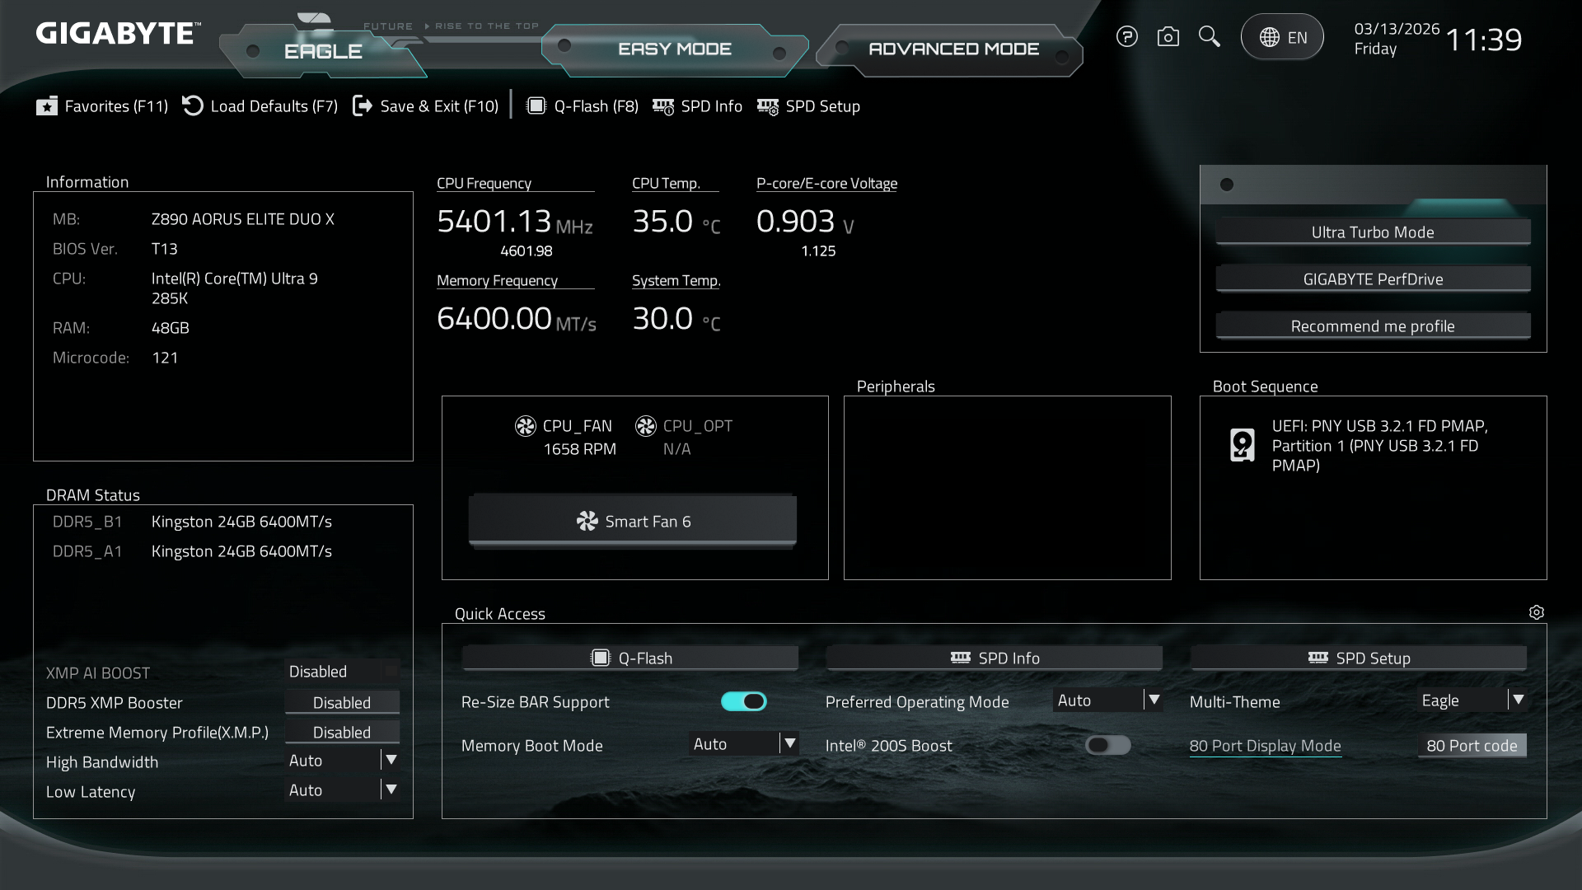Open the search magnifier icon
This screenshot has height=890, width=1582.
[x=1209, y=37]
